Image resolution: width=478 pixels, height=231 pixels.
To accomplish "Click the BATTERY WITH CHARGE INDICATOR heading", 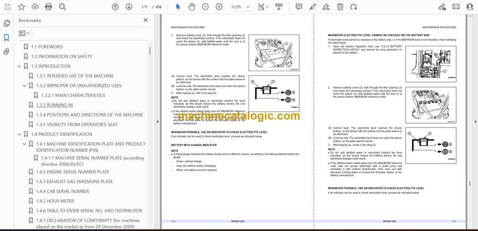I will [194, 145].
